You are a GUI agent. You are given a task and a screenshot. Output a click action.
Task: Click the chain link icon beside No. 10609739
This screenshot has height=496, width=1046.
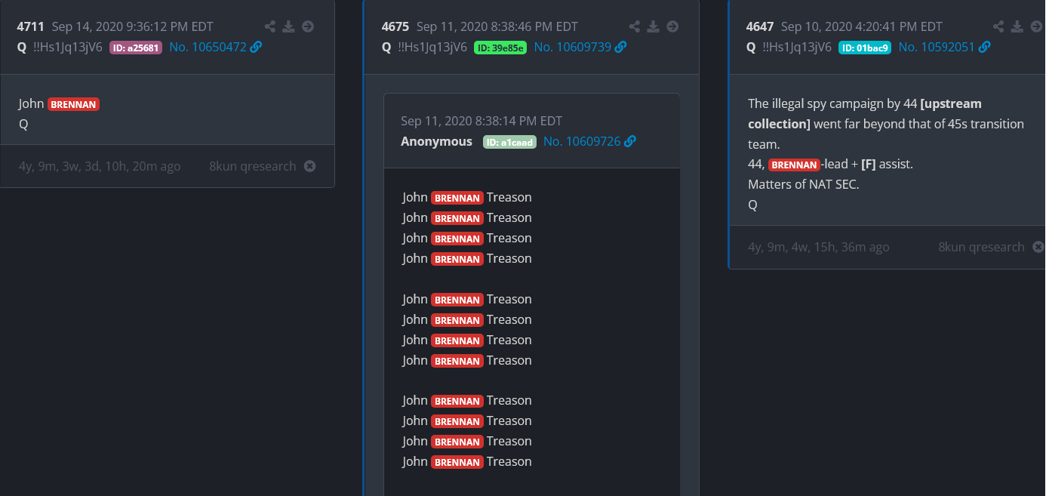[x=620, y=47]
